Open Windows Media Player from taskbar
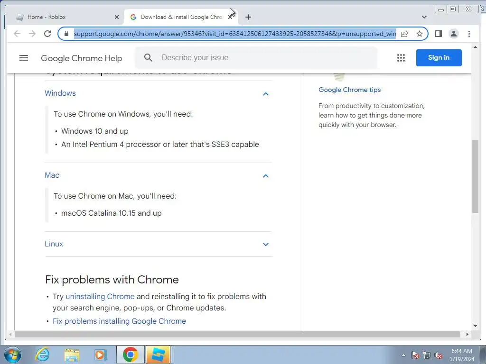This screenshot has height=364, width=486. 101,355
